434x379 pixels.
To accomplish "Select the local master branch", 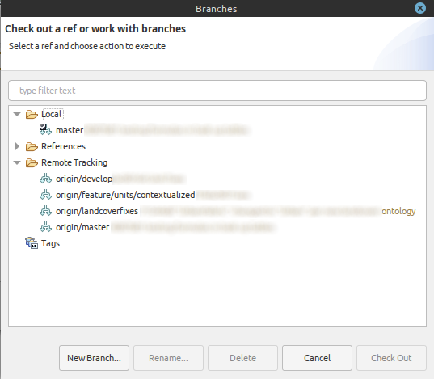I will (x=70, y=130).
